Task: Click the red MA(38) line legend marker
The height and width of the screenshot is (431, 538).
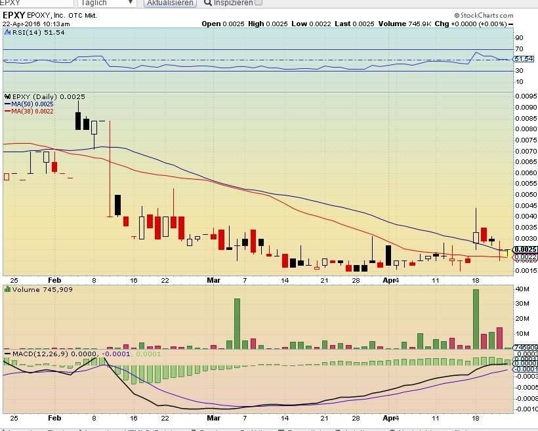Action: click(x=8, y=111)
